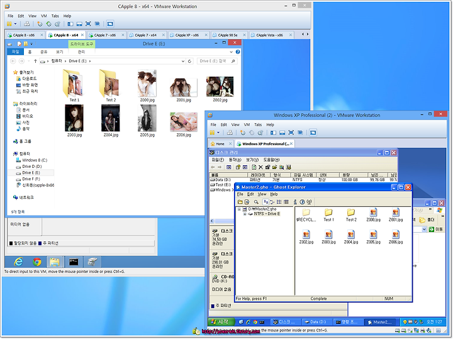Switch to Unity mode in CApple 8 toolbar

click(x=98, y=24)
